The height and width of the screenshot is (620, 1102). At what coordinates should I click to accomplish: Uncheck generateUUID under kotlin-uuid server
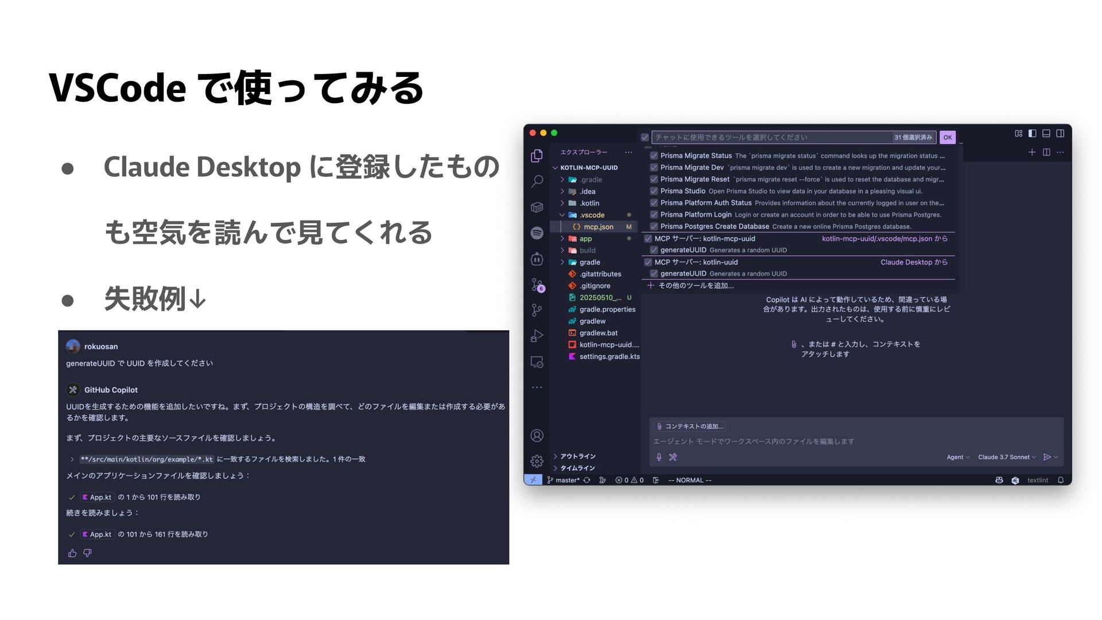point(654,274)
